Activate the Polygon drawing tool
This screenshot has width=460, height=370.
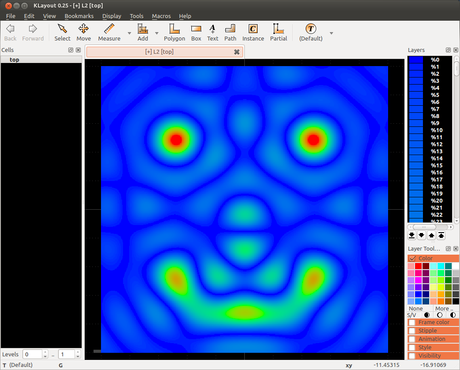[x=174, y=33]
